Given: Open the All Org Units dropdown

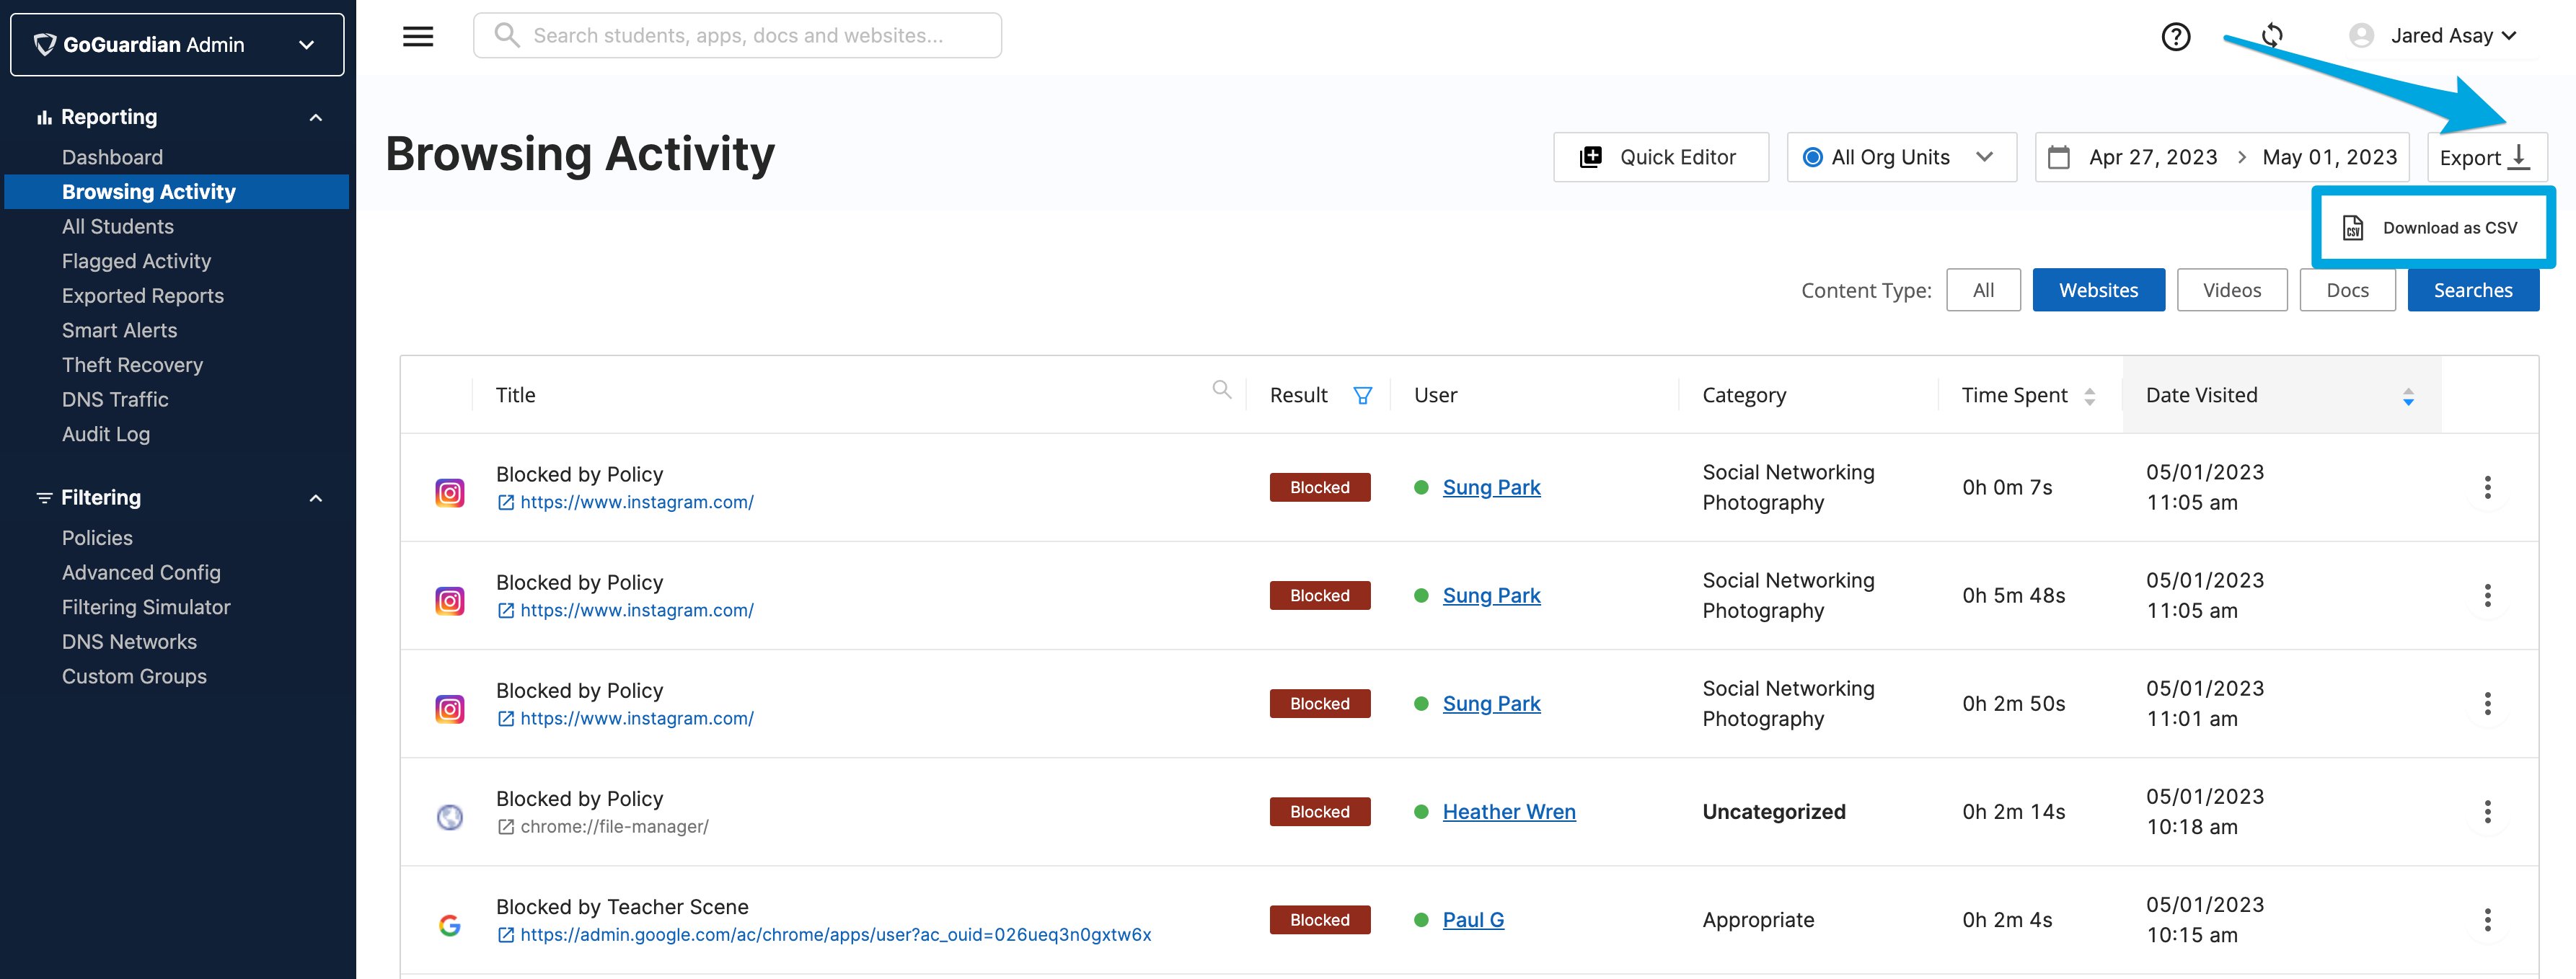Looking at the screenshot, I should pos(1901,157).
